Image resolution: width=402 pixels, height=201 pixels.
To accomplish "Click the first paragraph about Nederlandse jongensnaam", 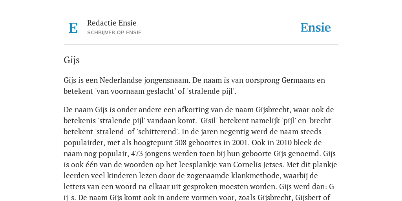I will click(x=194, y=86).
